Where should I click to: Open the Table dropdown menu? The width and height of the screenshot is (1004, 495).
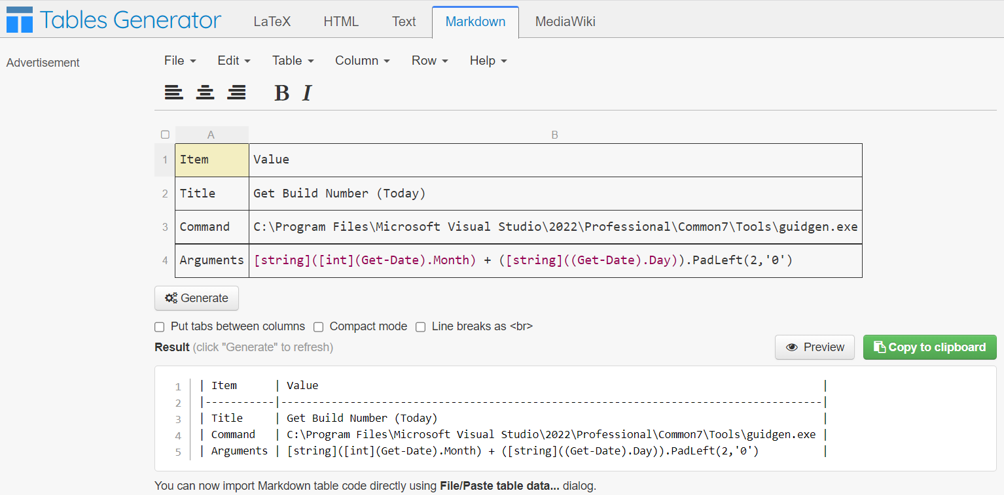pyautogui.click(x=293, y=61)
